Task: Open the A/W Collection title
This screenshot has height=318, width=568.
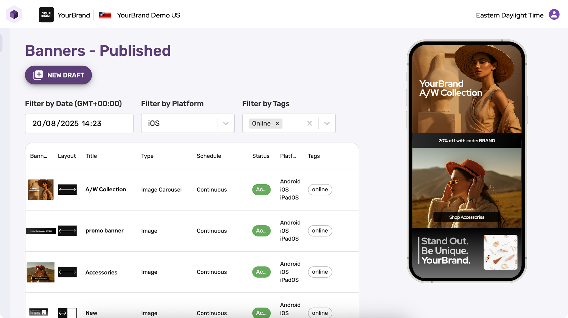Action: click(106, 190)
